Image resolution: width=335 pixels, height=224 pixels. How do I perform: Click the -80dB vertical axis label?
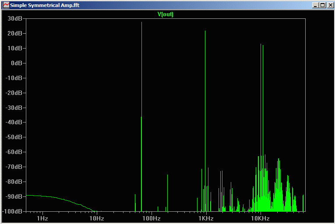tap(14, 182)
